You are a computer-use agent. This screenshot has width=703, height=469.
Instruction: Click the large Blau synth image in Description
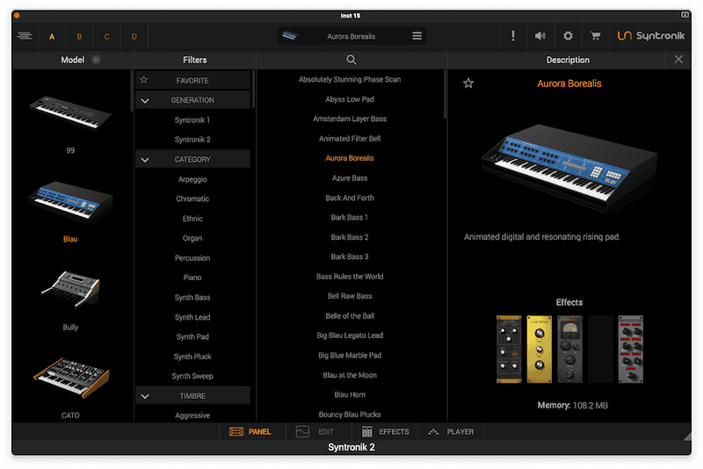pyautogui.click(x=569, y=168)
